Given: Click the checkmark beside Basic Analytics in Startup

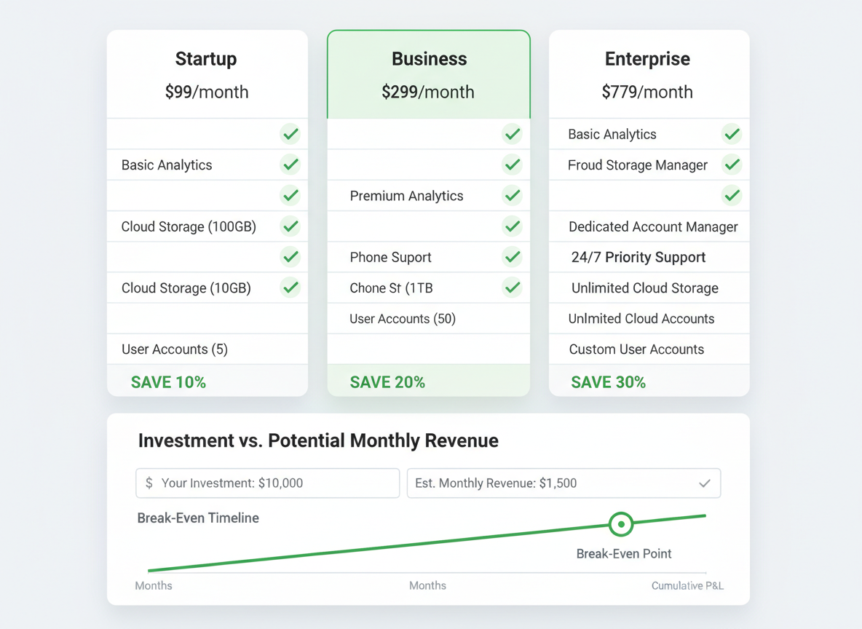Looking at the screenshot, I should point(290,165).
